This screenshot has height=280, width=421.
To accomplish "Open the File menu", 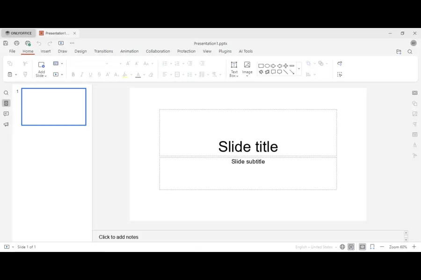I will pos(12,51).
